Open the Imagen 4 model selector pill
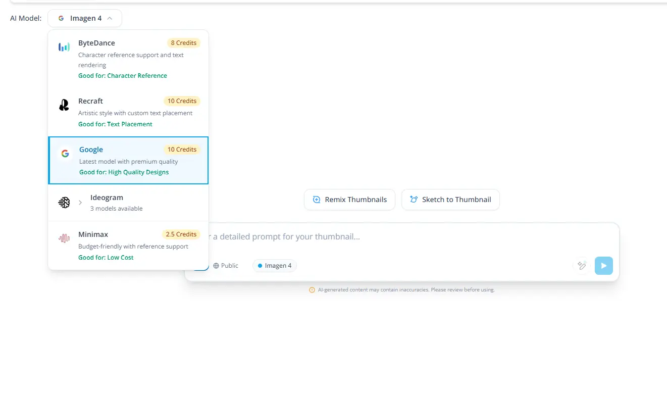The height and width of the screenshot is (394, 667). pyautogui.click(x=85, y=18)
